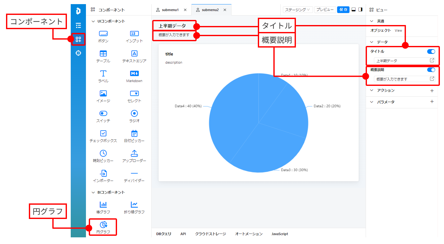Choose the Markdown component icon
This screenshot has height=244, width=444.
(x=134, y=74)
